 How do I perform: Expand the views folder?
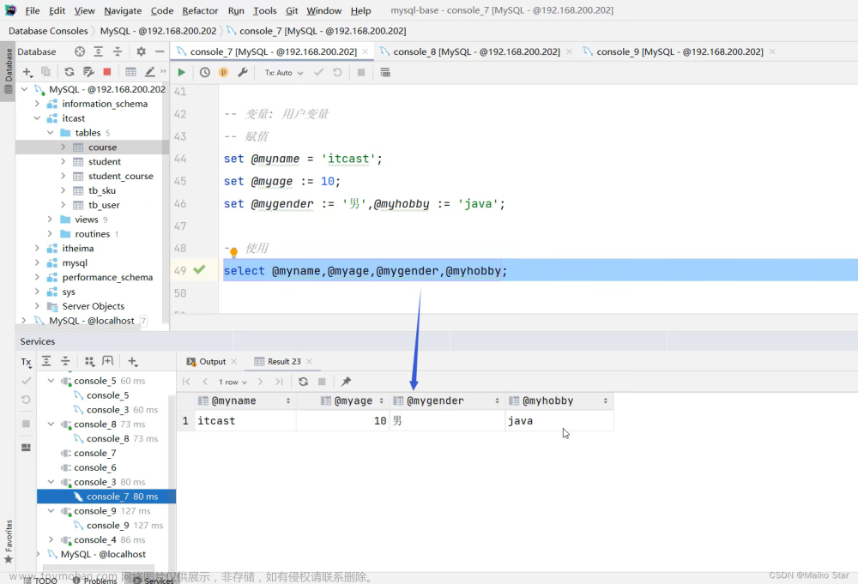click(51, 220)
